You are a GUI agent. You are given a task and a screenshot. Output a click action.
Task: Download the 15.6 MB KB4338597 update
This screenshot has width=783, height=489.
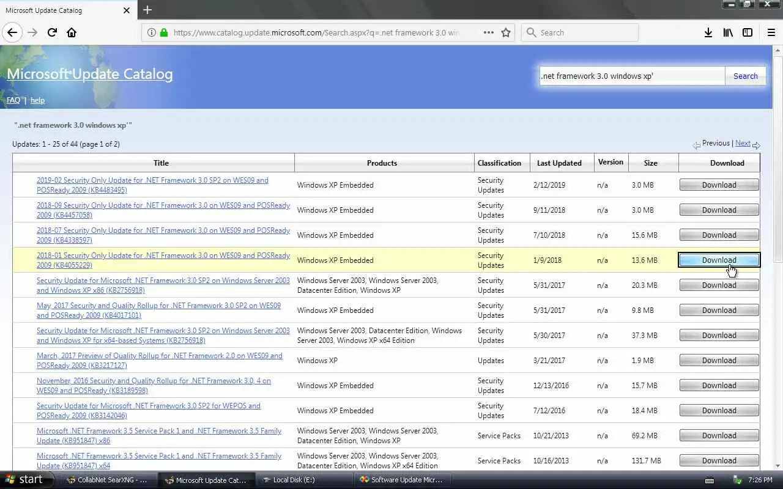[719, 235]
